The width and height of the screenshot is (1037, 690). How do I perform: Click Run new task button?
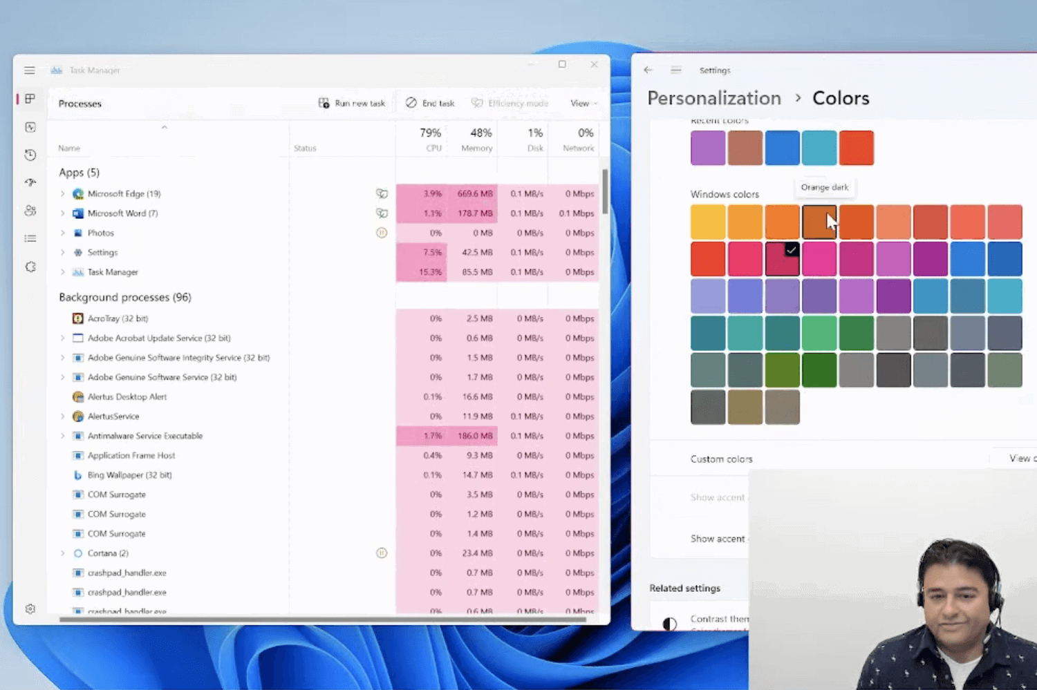point(351,104)
